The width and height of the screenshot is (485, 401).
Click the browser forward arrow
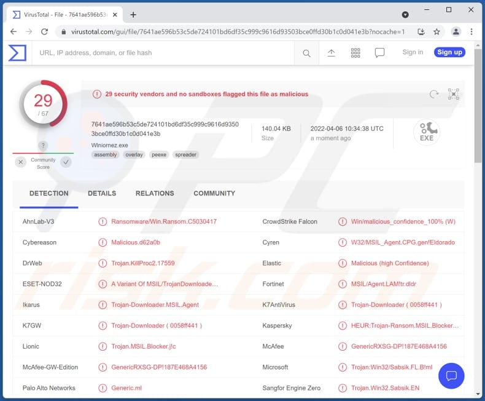coord(29,31)
